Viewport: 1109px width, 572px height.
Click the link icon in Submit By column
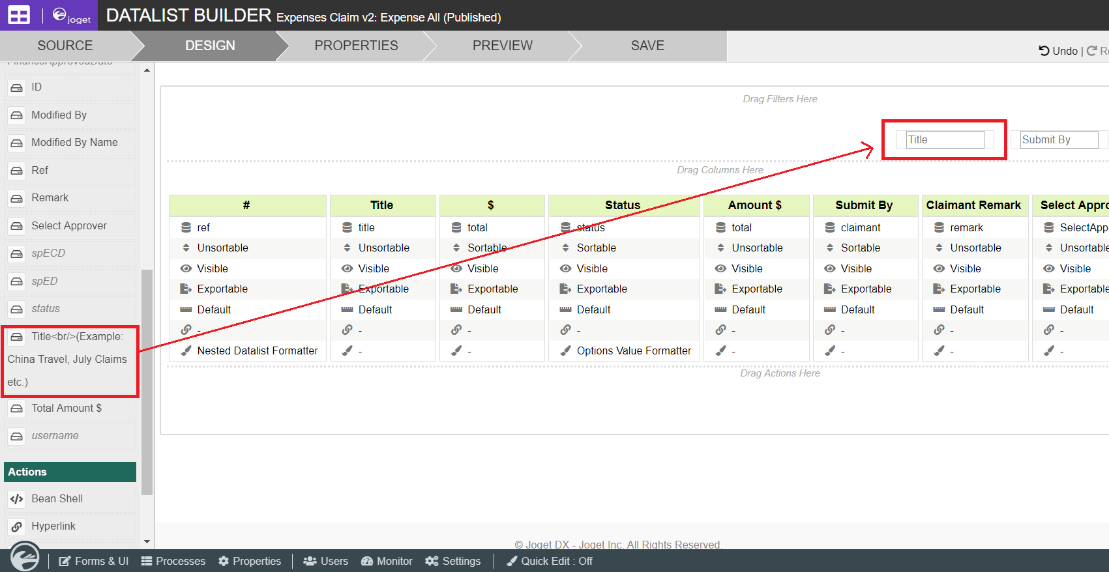pyautogui.click(x=830, y=330)
